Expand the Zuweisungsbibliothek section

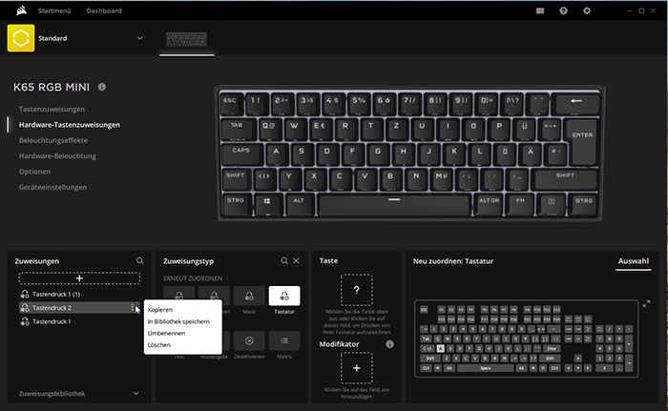(x=136, y=394)
